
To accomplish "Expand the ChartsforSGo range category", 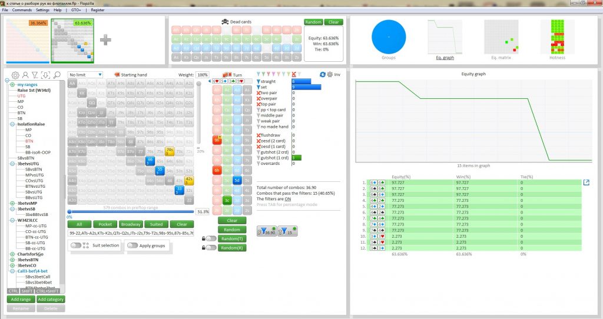I will click(12, 254).
